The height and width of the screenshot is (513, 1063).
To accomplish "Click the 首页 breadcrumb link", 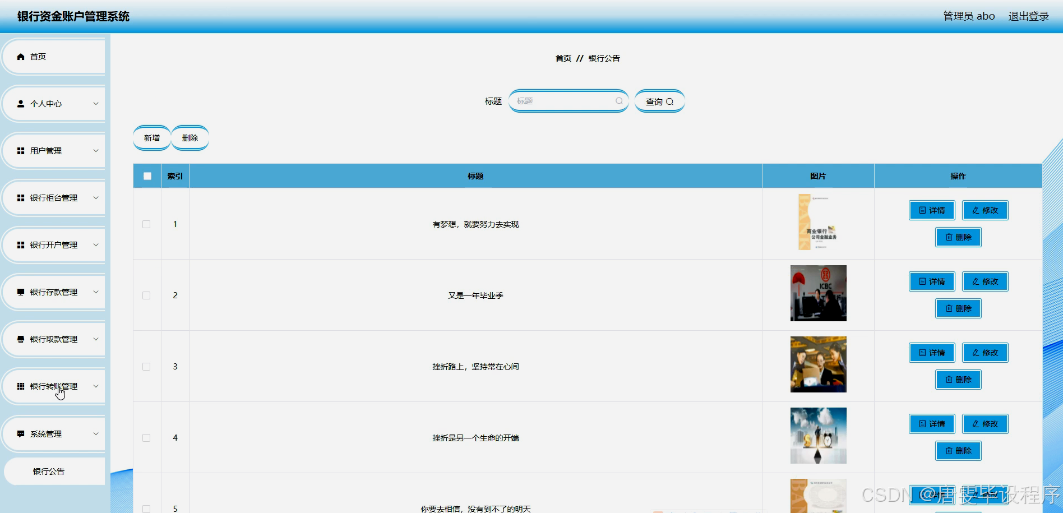I will [x=563, y=58].
